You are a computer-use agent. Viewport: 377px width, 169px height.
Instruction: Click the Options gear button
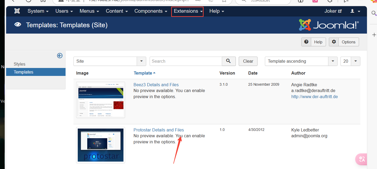[x=344, y=42]
